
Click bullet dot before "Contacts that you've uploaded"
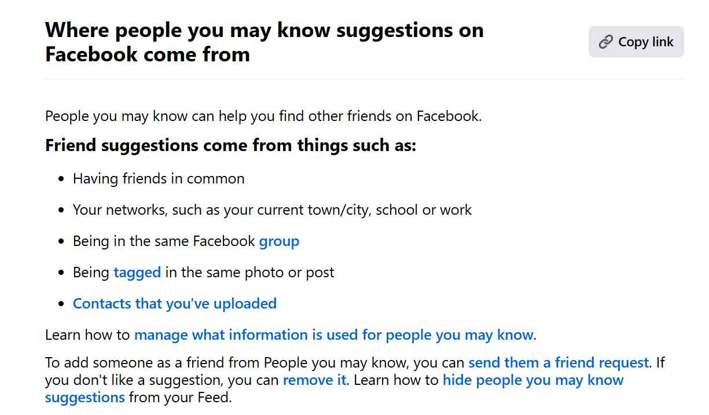(x=61, y=304)
